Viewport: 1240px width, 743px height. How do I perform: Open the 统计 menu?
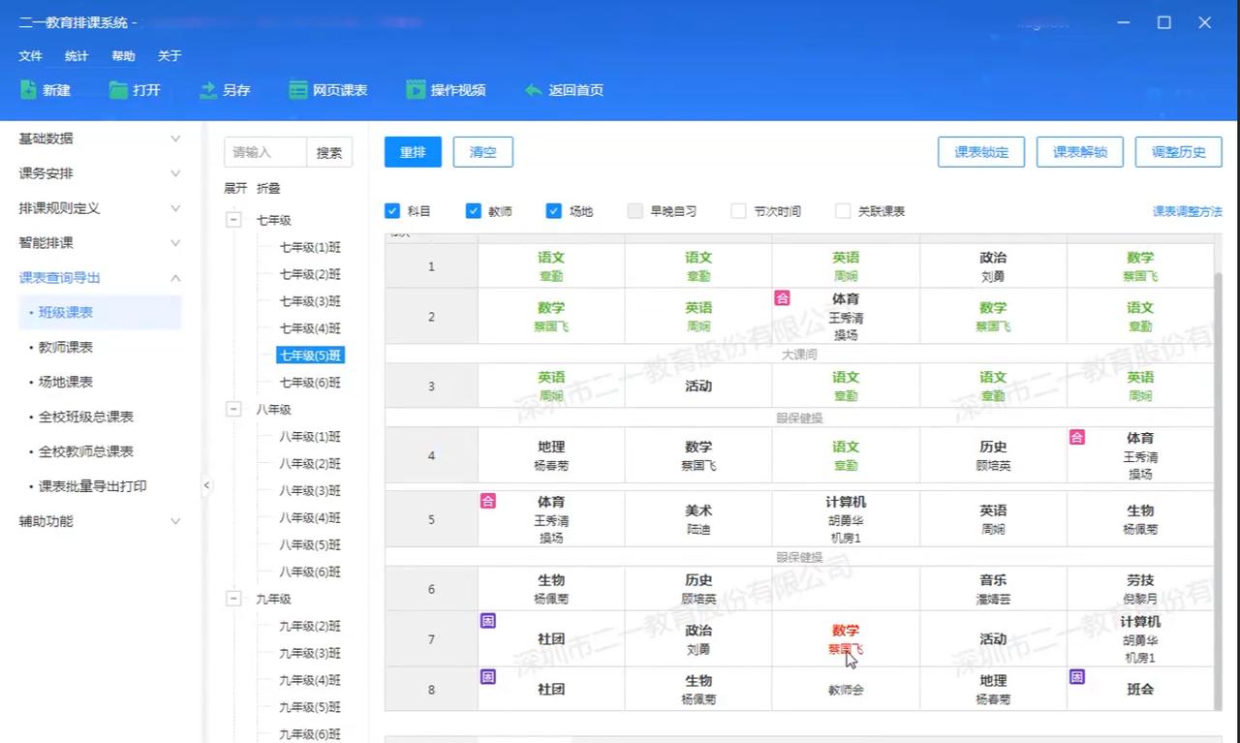pos(77,56)
